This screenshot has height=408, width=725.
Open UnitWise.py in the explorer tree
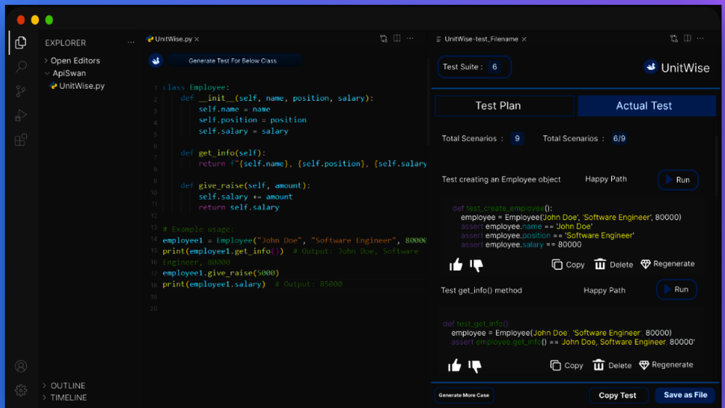[78, 86]
